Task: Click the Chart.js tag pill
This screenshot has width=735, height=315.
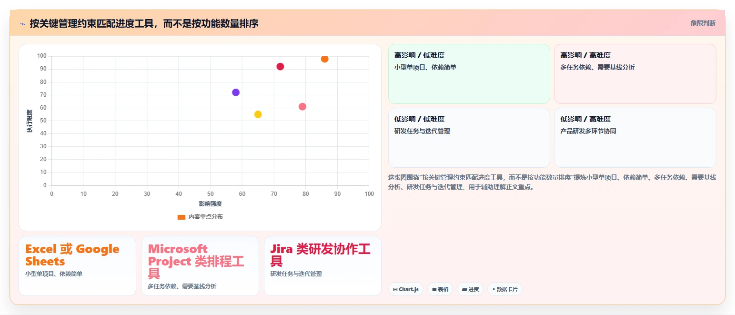Action: 406,289
